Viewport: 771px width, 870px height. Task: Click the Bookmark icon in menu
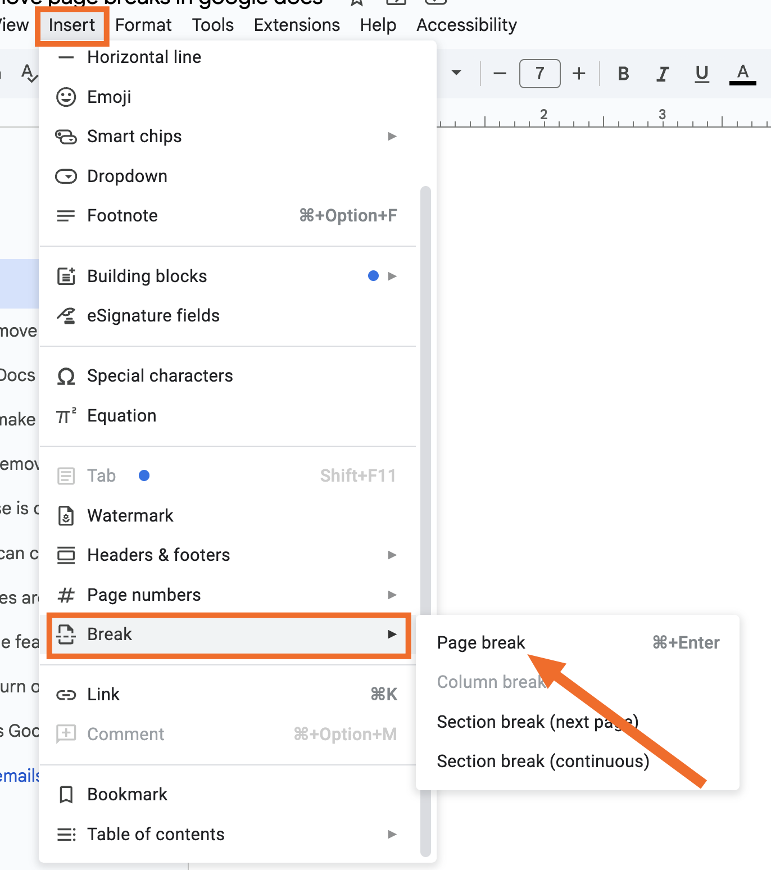point(66,795)
